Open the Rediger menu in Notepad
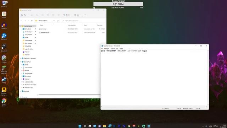Screen dimensions: 227x128 pos(106,49)
